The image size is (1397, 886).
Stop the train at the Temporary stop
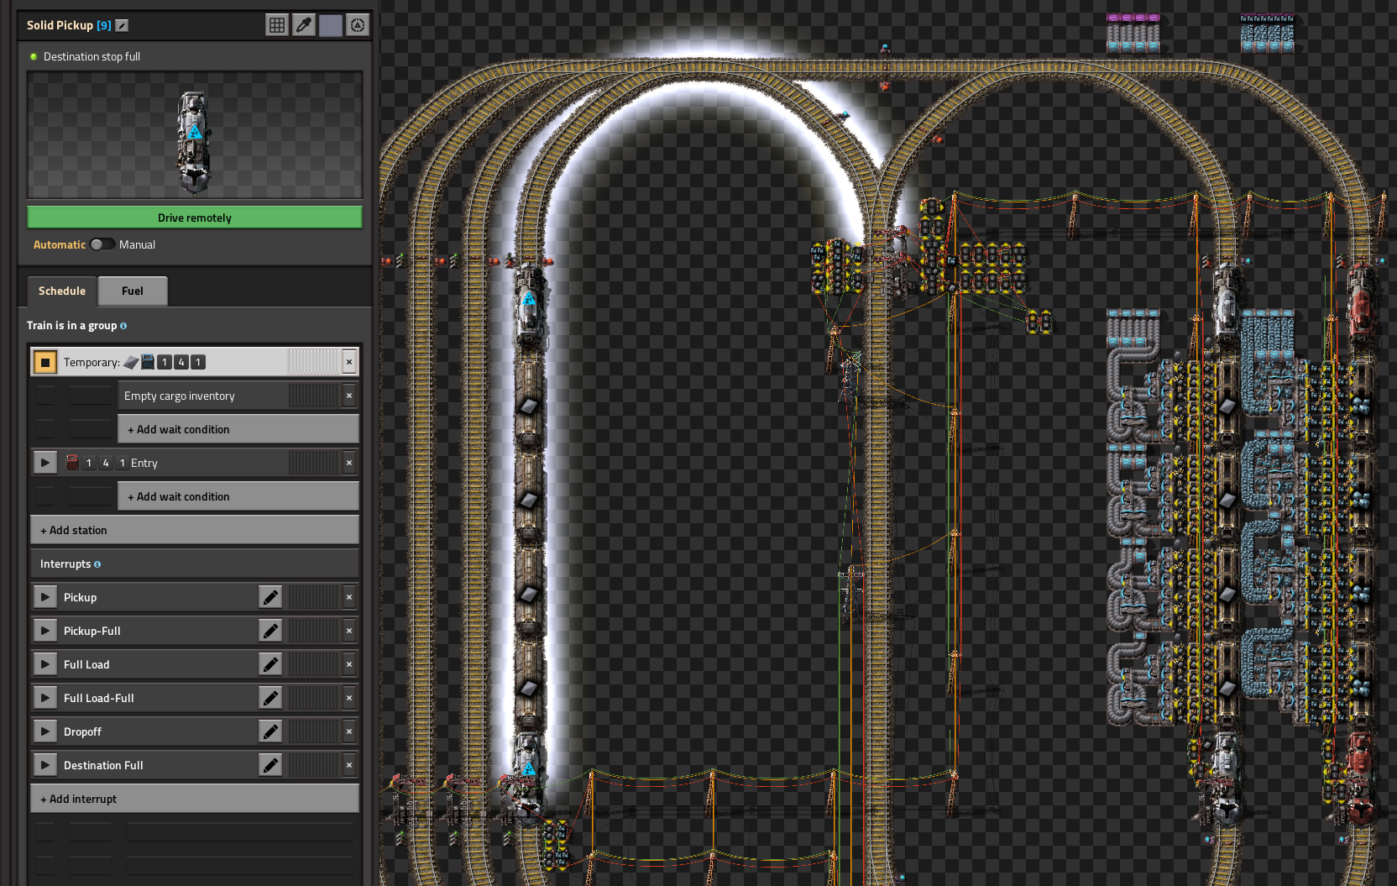(45, 362)
